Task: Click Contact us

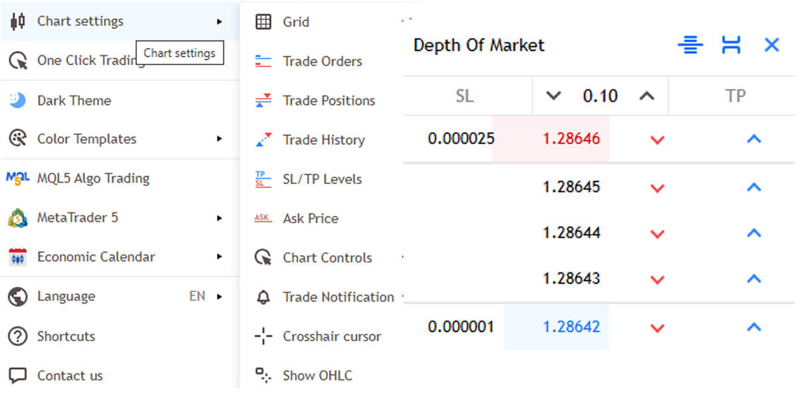Action: [x=69, y=375]
